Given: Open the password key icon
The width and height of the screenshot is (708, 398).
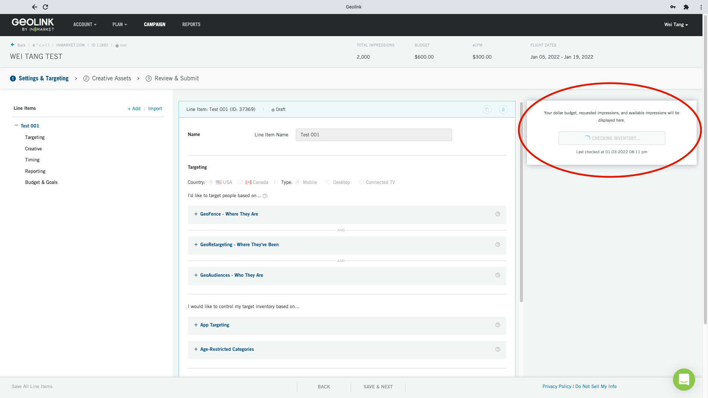Looking at the screenshot, I should coord(673,7).
